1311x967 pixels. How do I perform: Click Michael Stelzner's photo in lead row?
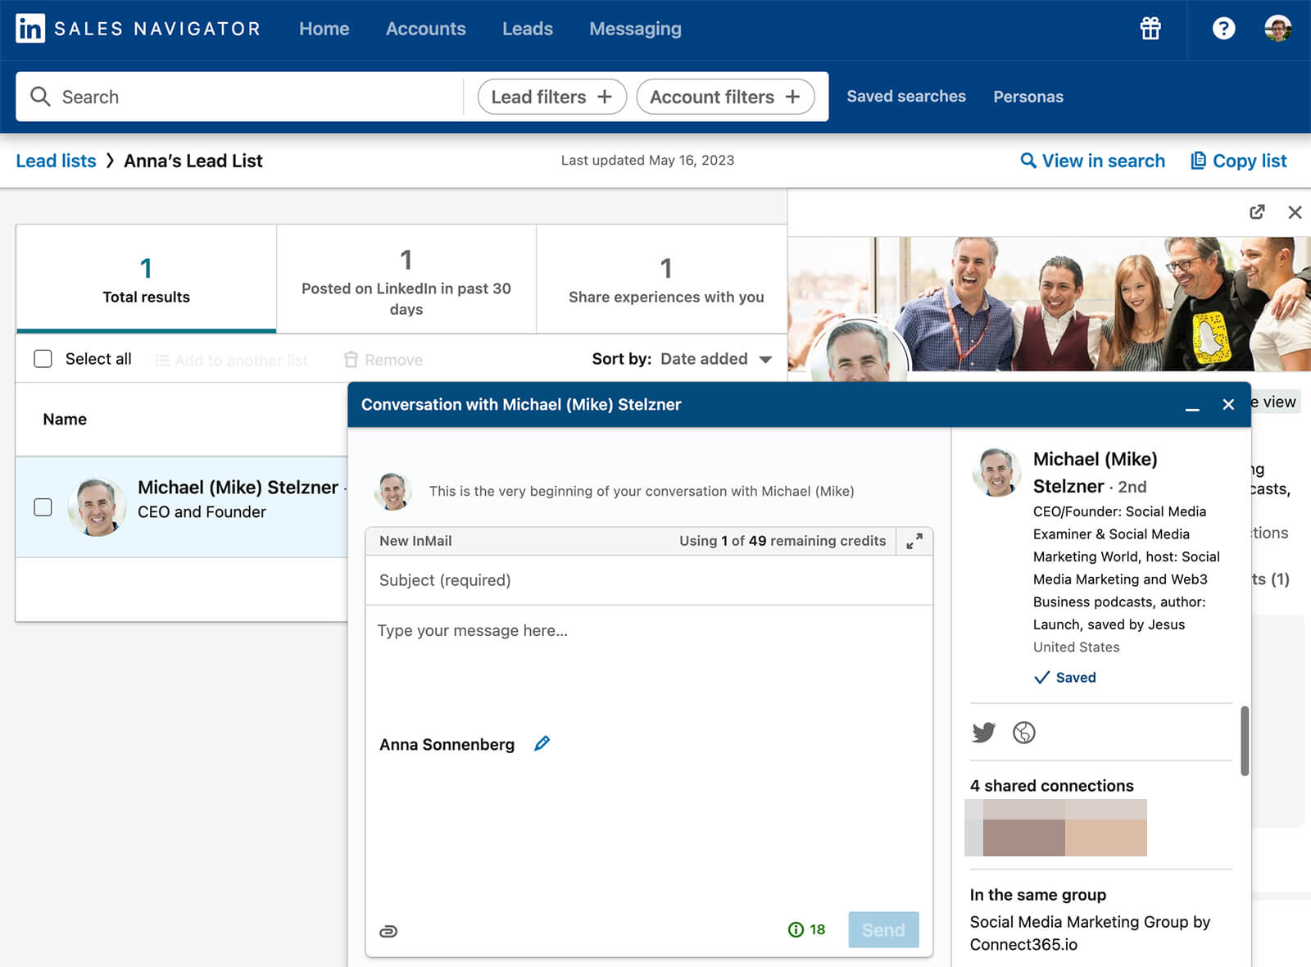point(97,507)
